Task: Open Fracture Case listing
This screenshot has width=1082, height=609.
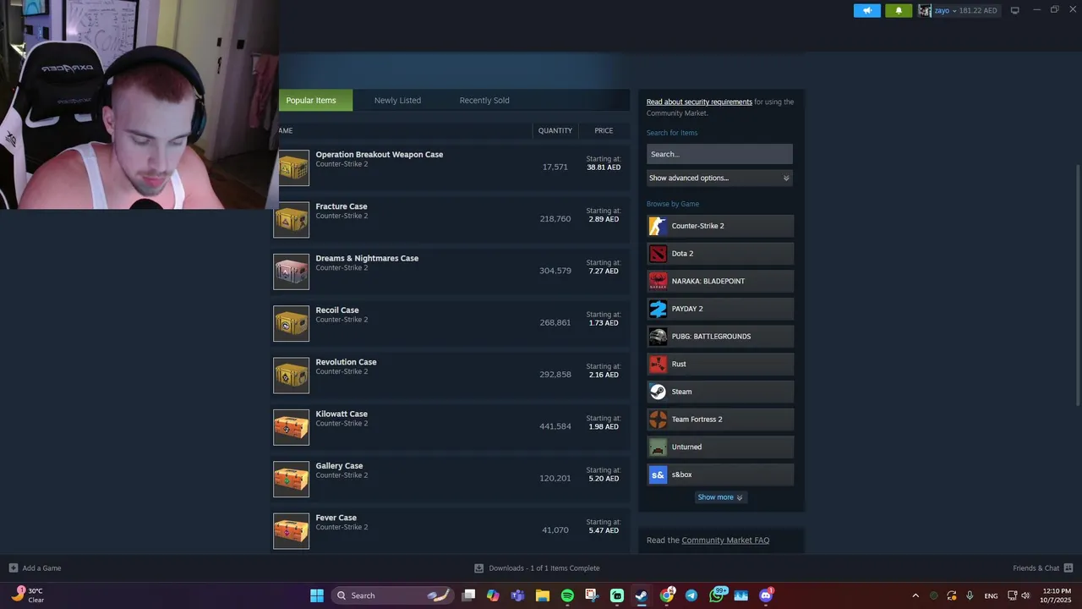Action: click(x=451, y=219)
